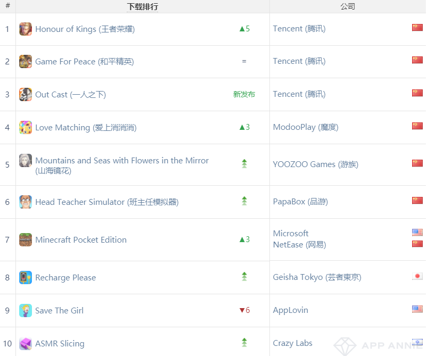Click the = rank indicator for Game For Peace

[x=244, y=61]
